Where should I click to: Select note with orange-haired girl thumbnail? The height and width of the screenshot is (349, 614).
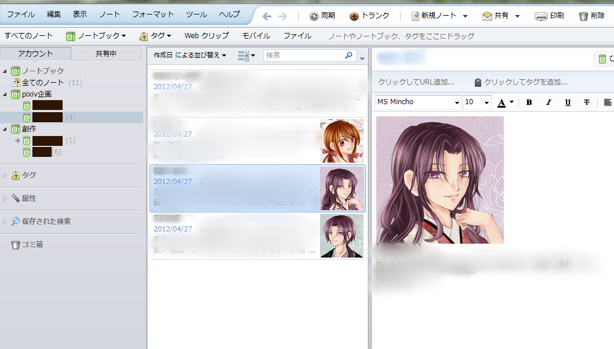[x=257, y=141]
